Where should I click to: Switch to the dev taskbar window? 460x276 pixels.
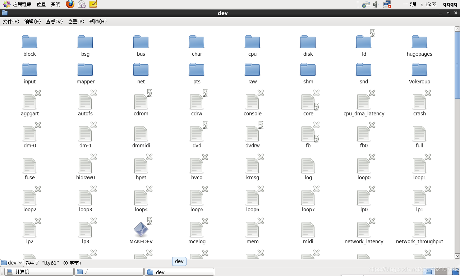tap(179, 272)
